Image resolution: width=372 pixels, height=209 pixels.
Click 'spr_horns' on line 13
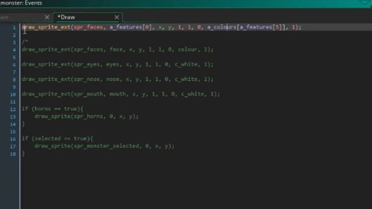coord(88,116)
